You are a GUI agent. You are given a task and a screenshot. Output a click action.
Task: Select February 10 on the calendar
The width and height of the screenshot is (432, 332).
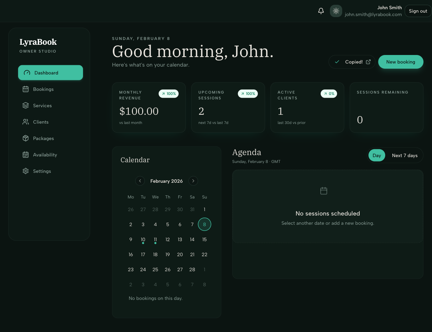[x=143, y=239]
